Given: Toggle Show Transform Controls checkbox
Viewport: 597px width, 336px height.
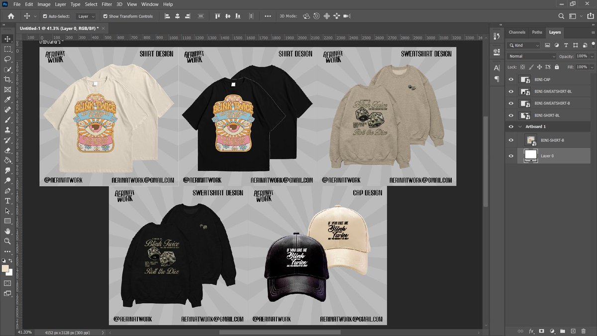Looking at the screenshot, I should (x=105, y=16).
